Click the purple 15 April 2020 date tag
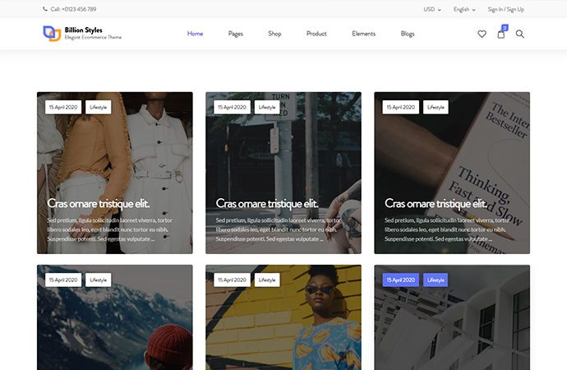 (401, 280)
